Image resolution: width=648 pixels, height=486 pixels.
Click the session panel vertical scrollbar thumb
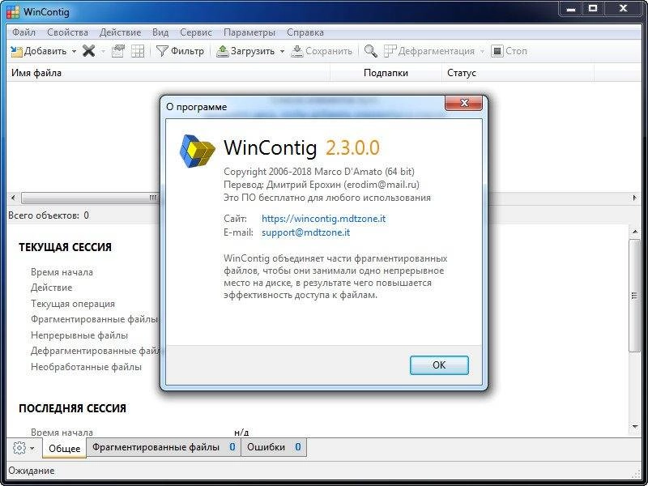tap(634, 296)
